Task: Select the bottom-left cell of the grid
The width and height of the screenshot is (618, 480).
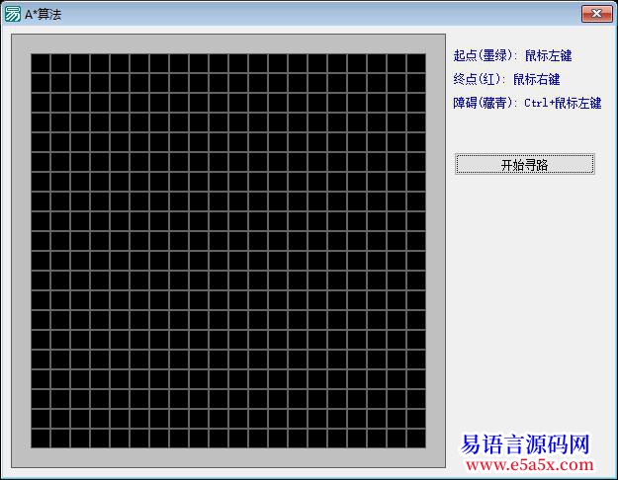Action: coord(41,439)
